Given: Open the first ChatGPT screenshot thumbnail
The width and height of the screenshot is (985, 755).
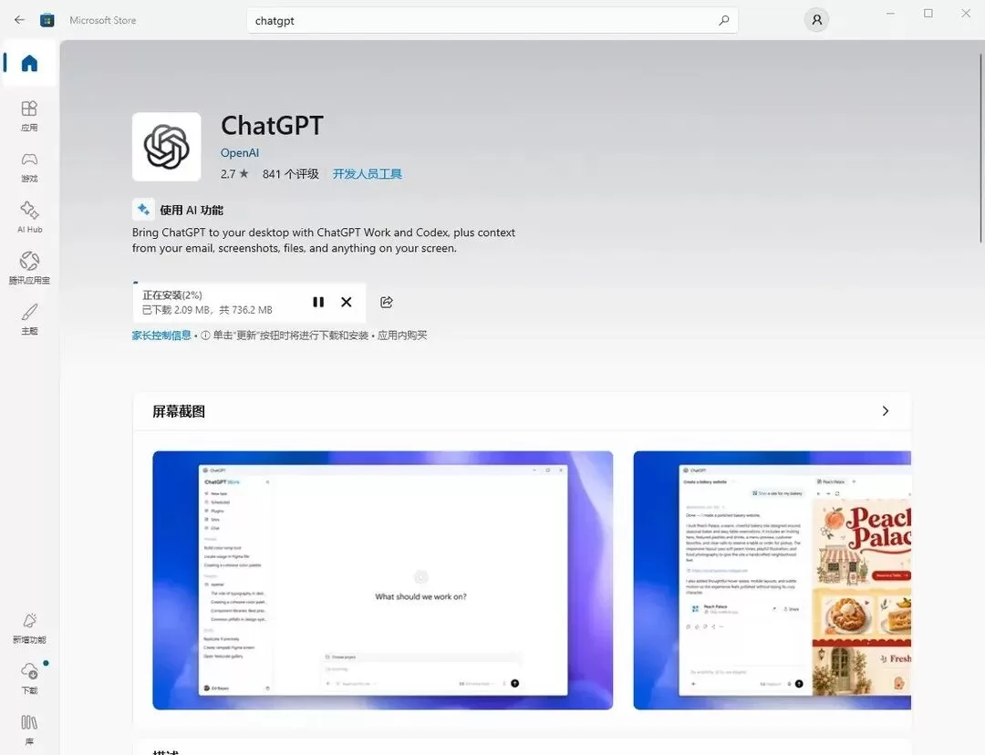Looking at the screenshot, I should [382, 580].
